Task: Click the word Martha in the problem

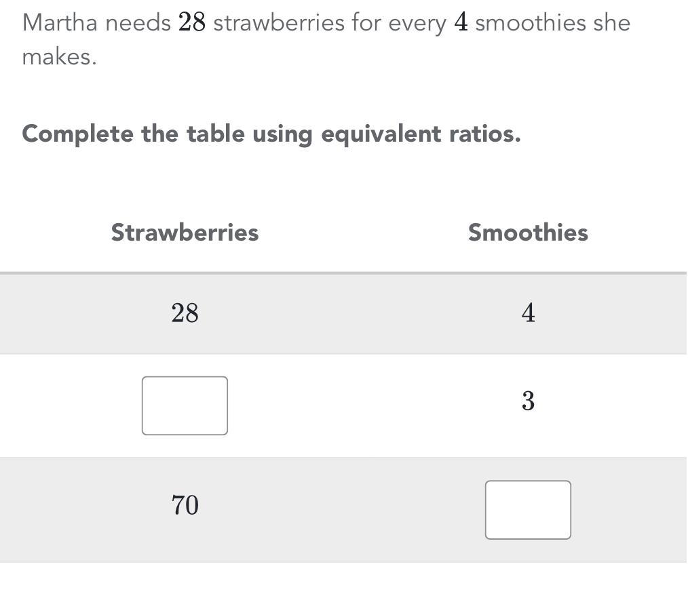Action: [x=60, y=23]
